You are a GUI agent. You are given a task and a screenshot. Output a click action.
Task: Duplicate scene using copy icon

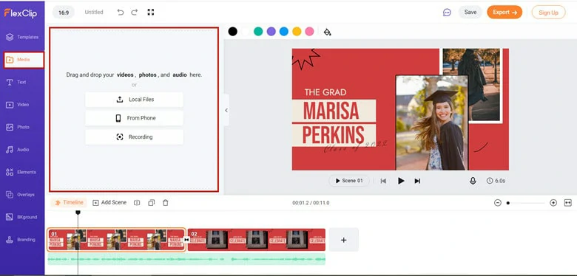[x=151, y=203]
